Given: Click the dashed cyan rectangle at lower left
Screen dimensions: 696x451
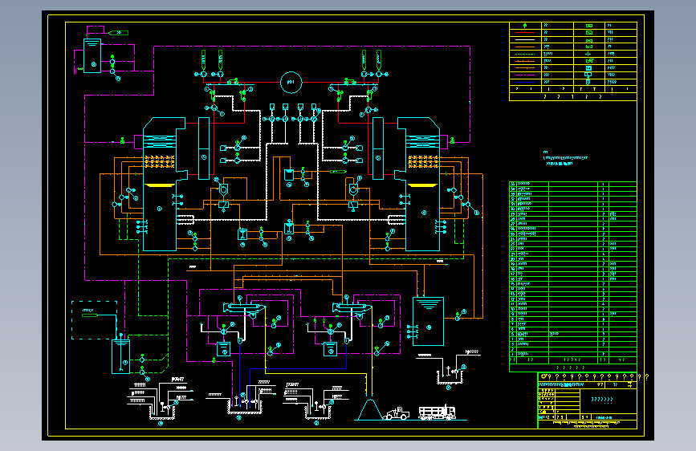Looking at the screenshot, I should pyautogui.click(x=94, y=320).
